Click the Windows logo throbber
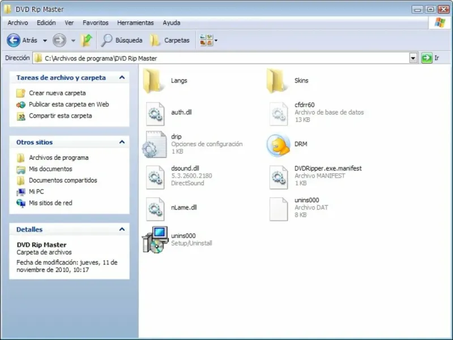 [x=440, y=22]
